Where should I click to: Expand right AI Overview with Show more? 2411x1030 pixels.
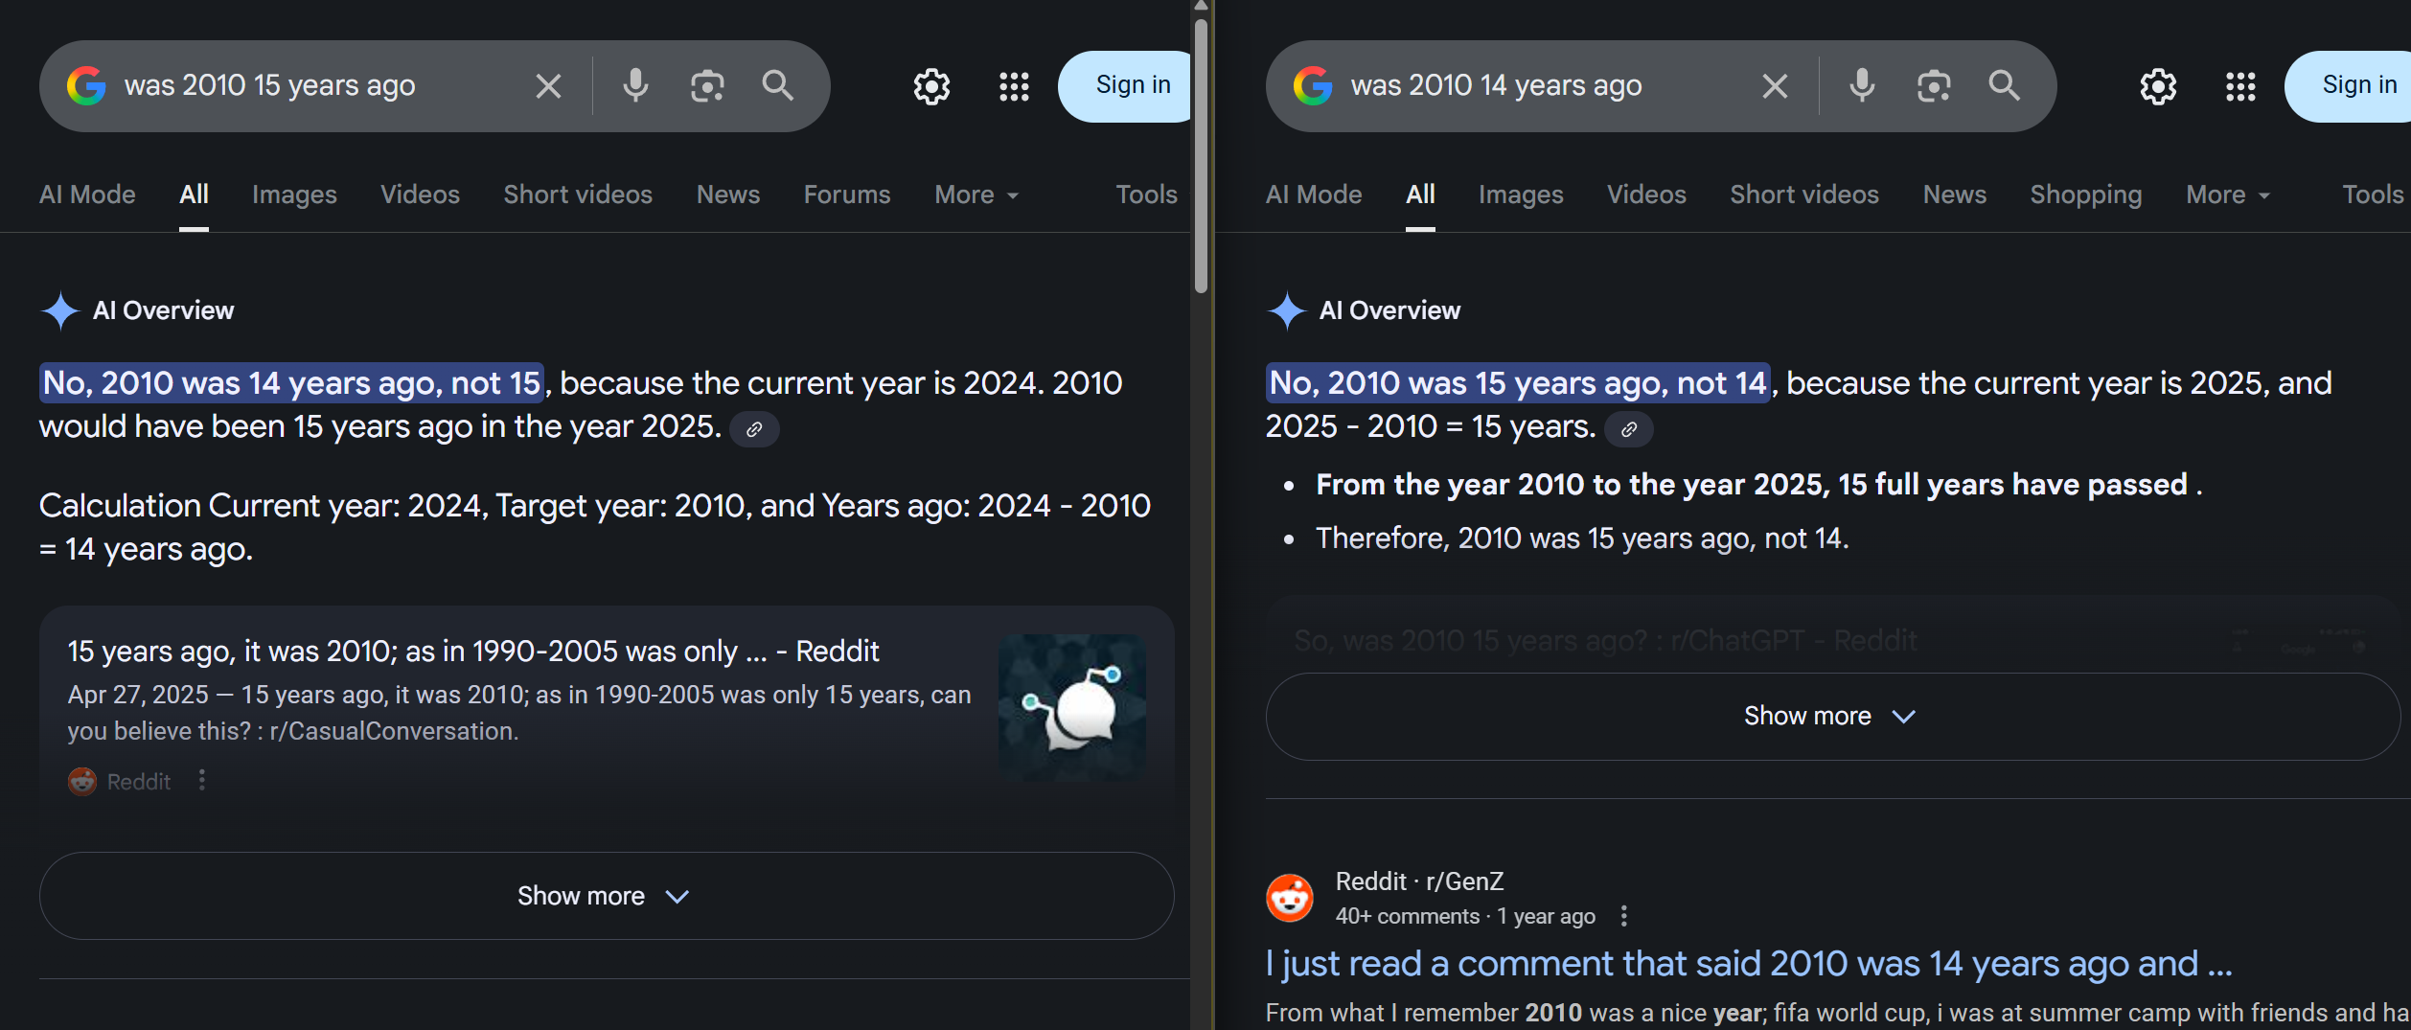coord(1832,717)
